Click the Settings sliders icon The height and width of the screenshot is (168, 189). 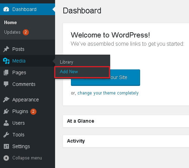click(6, 146)
